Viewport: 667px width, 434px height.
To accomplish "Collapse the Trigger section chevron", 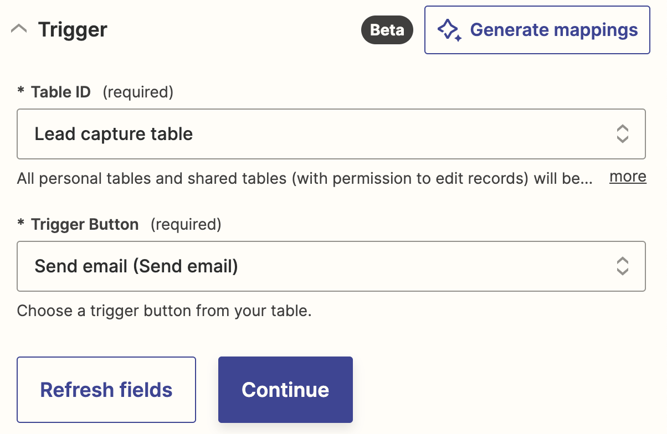I will click(19, 29).
